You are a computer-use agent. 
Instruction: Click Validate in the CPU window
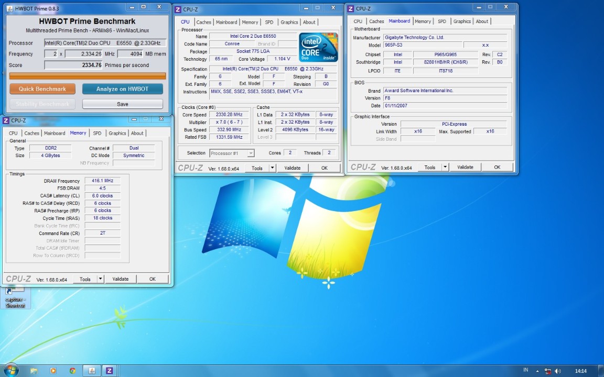(x=293, y=168)
